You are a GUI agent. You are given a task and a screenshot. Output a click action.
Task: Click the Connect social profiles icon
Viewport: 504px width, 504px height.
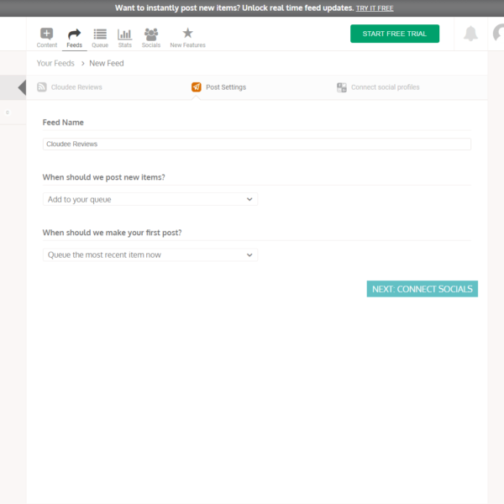[342, 87]
